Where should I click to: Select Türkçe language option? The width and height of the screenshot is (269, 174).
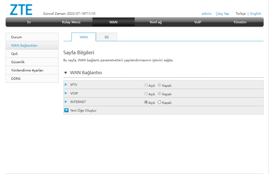click(x=241, y=14)
